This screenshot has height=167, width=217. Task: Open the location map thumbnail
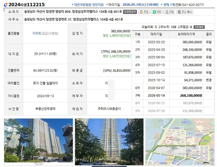pyautogui.click(x=180, y=142)
